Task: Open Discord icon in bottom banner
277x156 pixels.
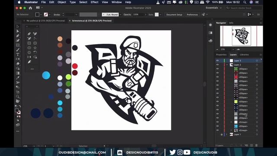Action: 120,153
